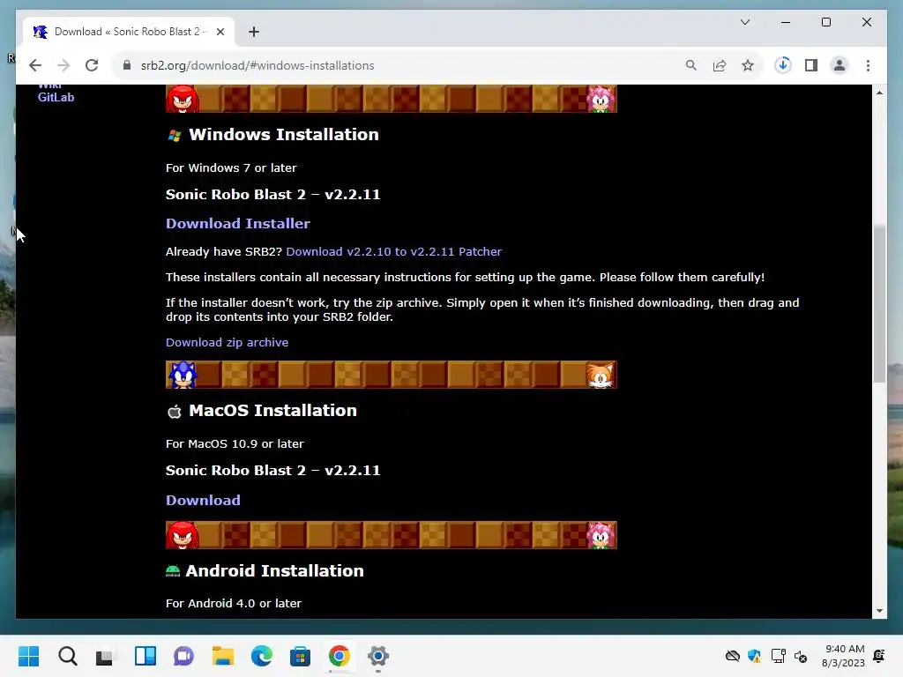Open Widgets from taskbar
Image resolution: width=903 pixels, height=677 pixels.
[x=146, y=656]
